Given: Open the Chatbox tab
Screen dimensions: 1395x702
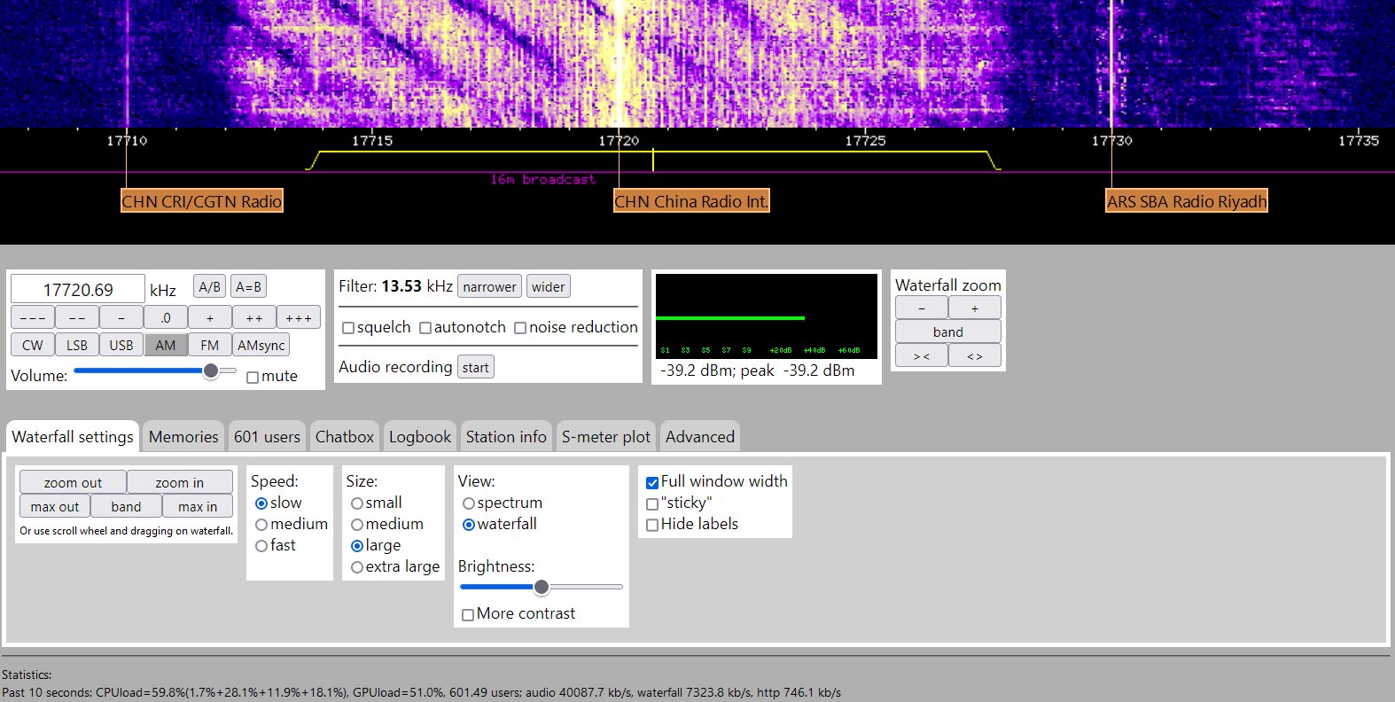Looking at the screenshot, I should point(345,437).
